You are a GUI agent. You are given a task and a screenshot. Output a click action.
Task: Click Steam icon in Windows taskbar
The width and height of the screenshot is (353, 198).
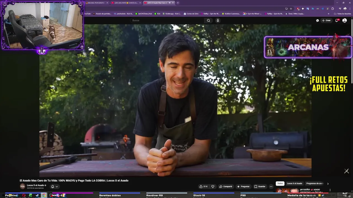click(37, 195)
